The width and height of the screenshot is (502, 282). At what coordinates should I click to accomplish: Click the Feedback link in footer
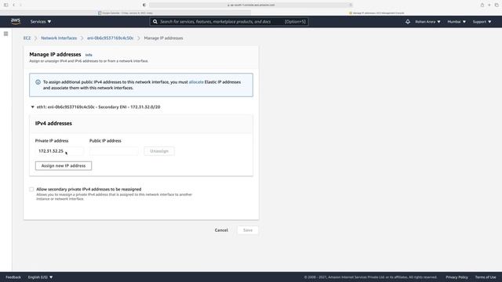[x=13, y=277]
